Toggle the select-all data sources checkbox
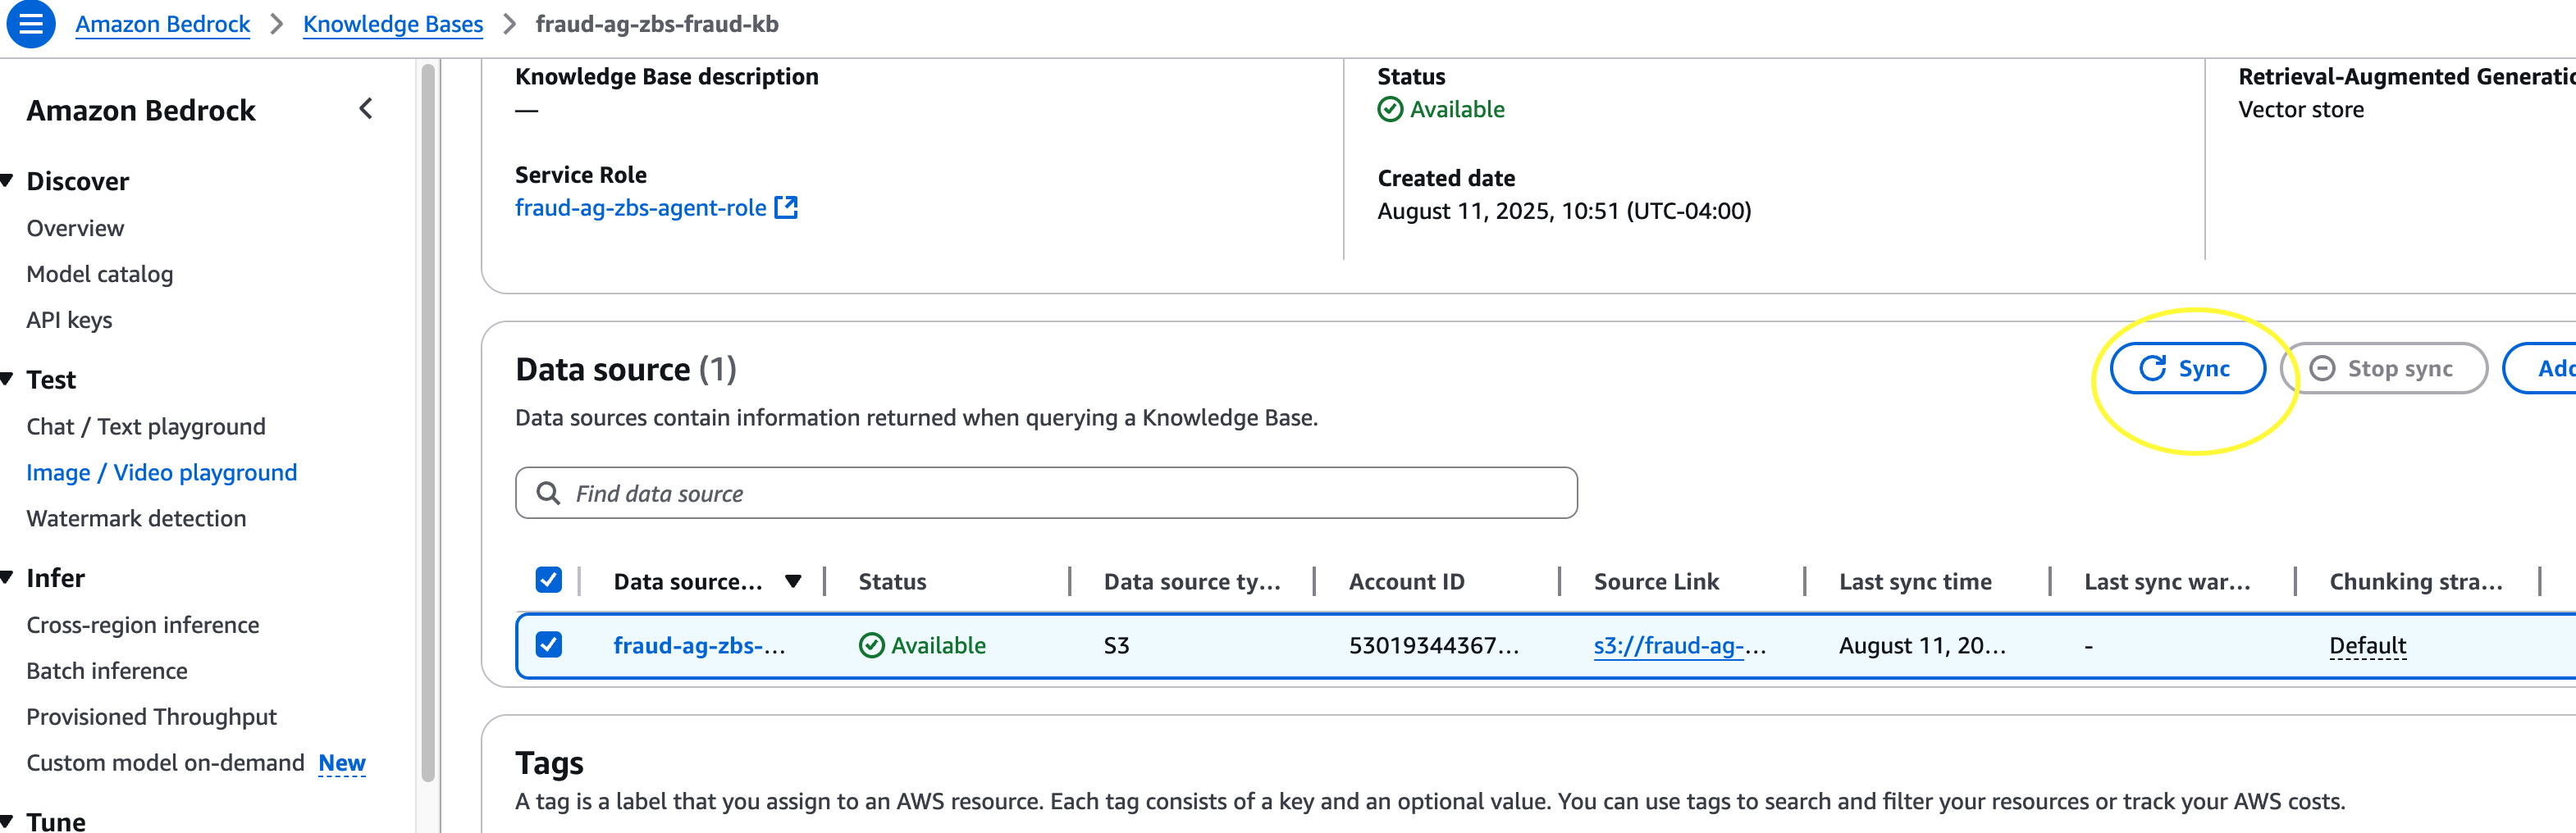 coord(548,580)
